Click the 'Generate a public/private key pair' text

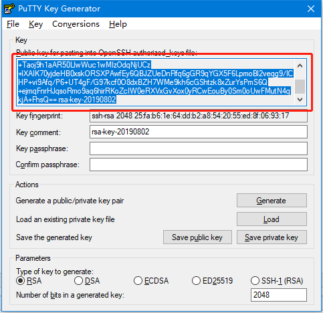point(70,201)
